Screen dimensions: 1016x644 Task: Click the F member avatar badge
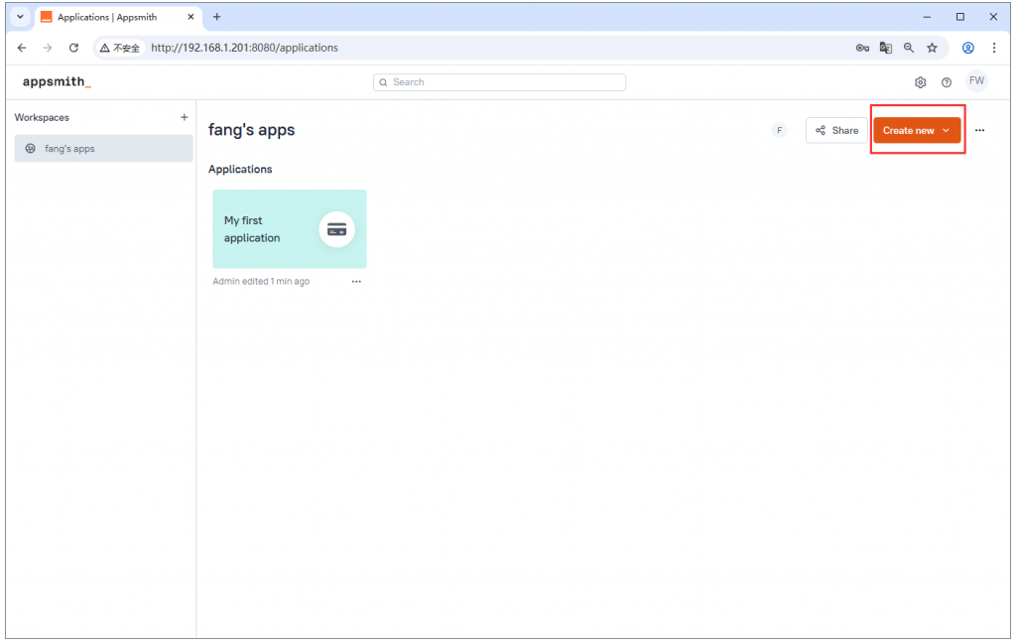[x=779, y=131]
